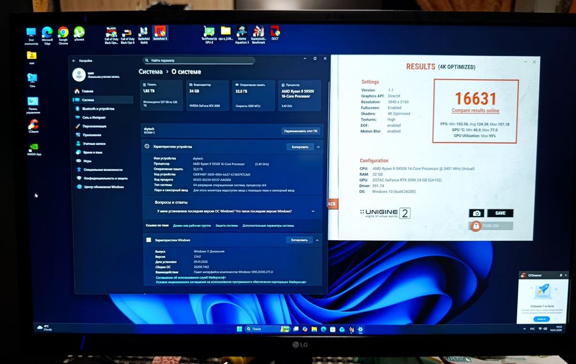
Task: Click the orange BACK tab in Superposition
Action: [x=332, y=204]
